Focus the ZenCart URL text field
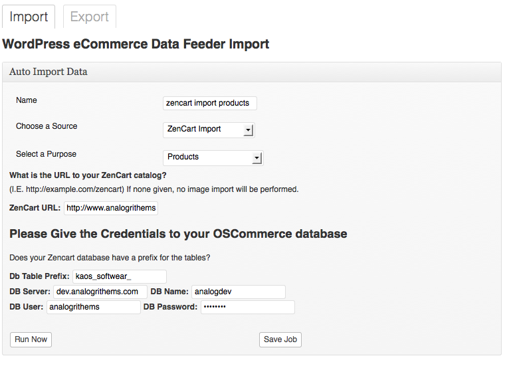The image size is (517, 366). (111, 208)
